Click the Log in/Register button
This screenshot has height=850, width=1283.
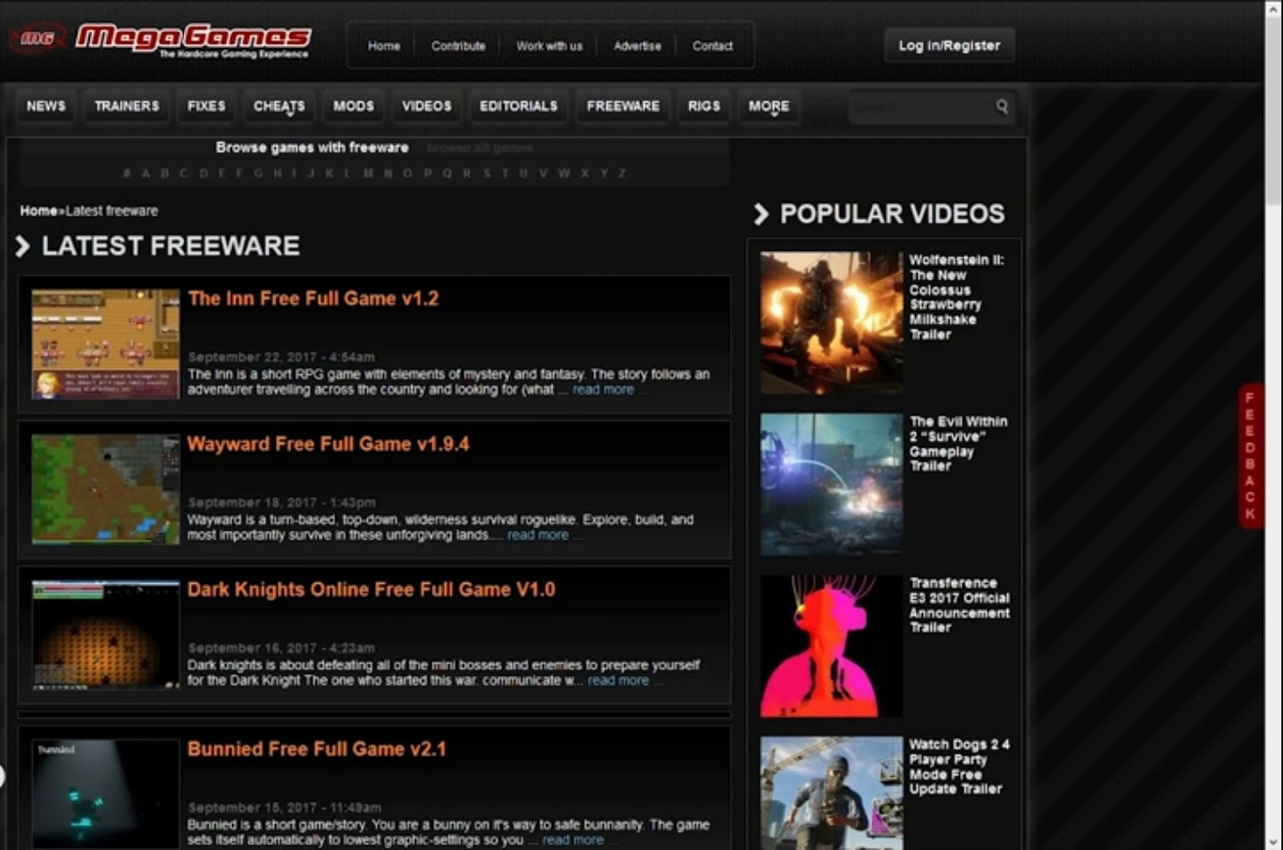pyautogui.click(x=949, y=45)
